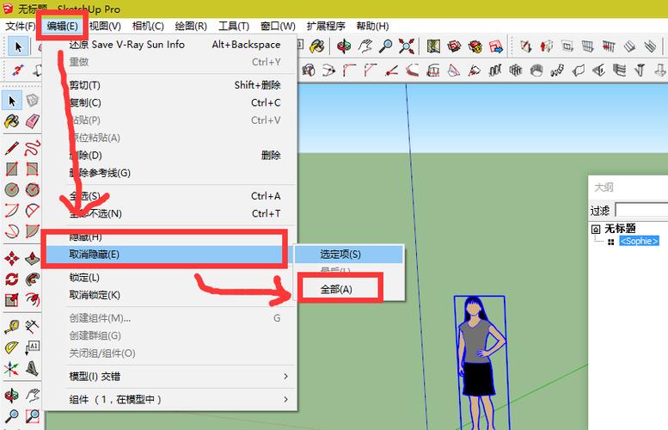The width and height of the screenshot is (668, 430).
Task: Select the Zoom tool in left toolbar
Action: click(11, 415)
